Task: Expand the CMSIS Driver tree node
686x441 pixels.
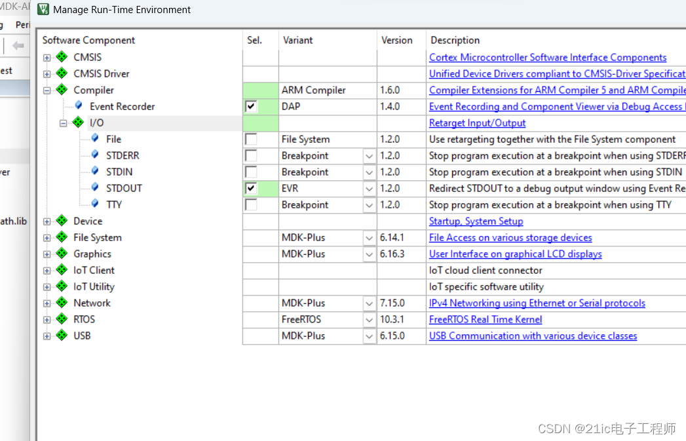Action: coord(47,75)
